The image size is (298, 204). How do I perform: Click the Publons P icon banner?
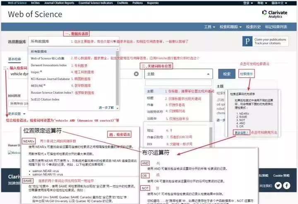248,41
